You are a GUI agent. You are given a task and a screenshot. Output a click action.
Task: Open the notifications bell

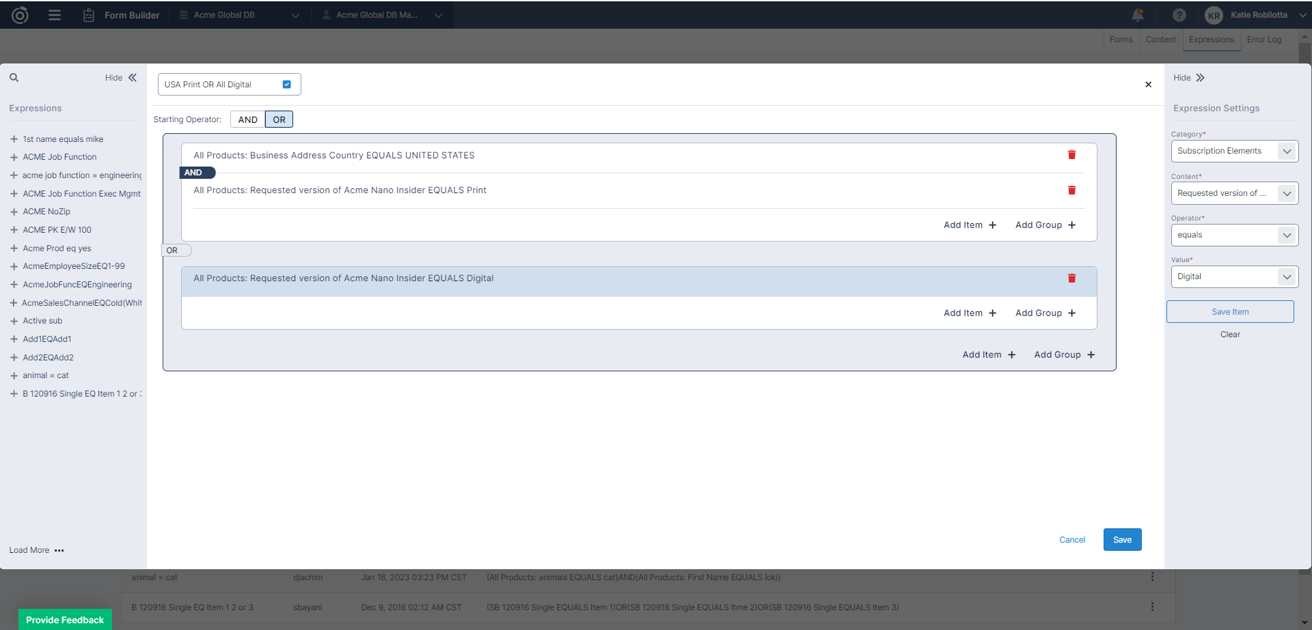tap(1137, 15)
